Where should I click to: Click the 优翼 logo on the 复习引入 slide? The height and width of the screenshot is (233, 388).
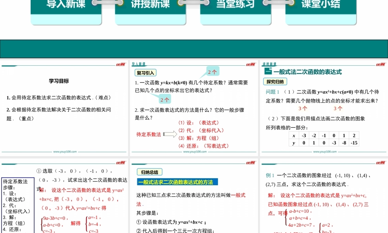pyautogui.click(x=250, y=65)
